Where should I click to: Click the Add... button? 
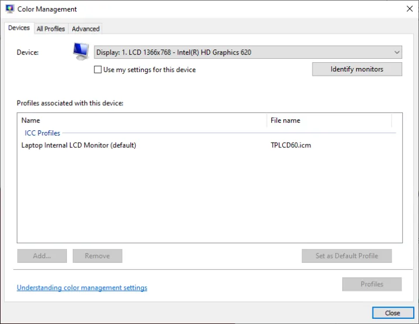[x=42, y=256]
